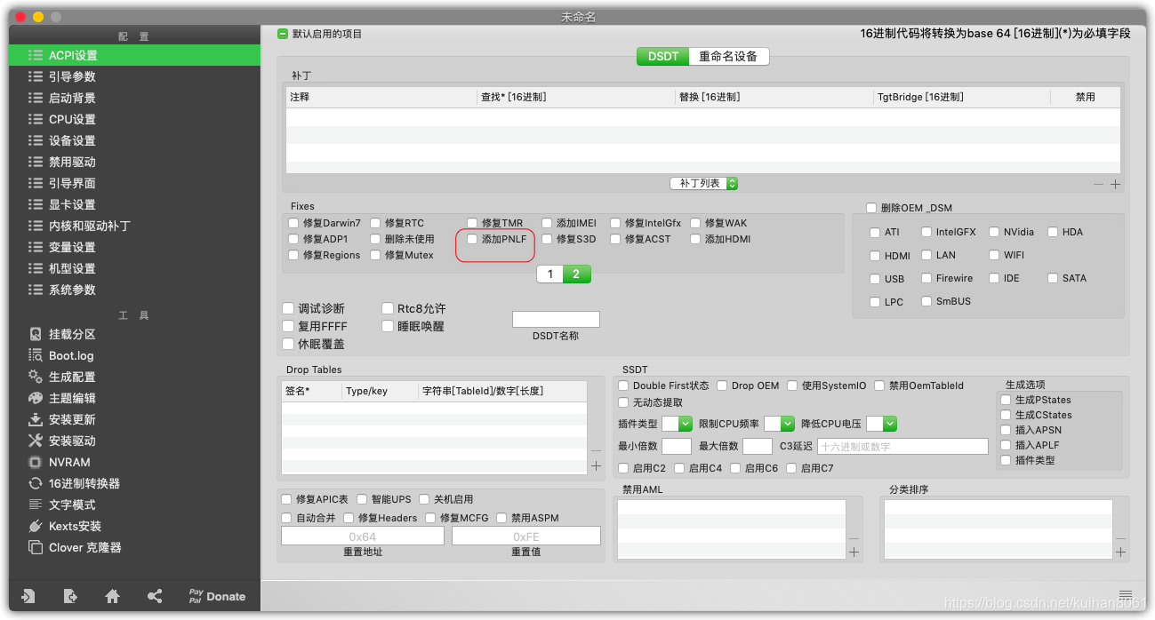The height and width of the screenshot is (620, 1155).
Task: Open 设备设置 section in sidebar
Action: click(x=134, y=140)
